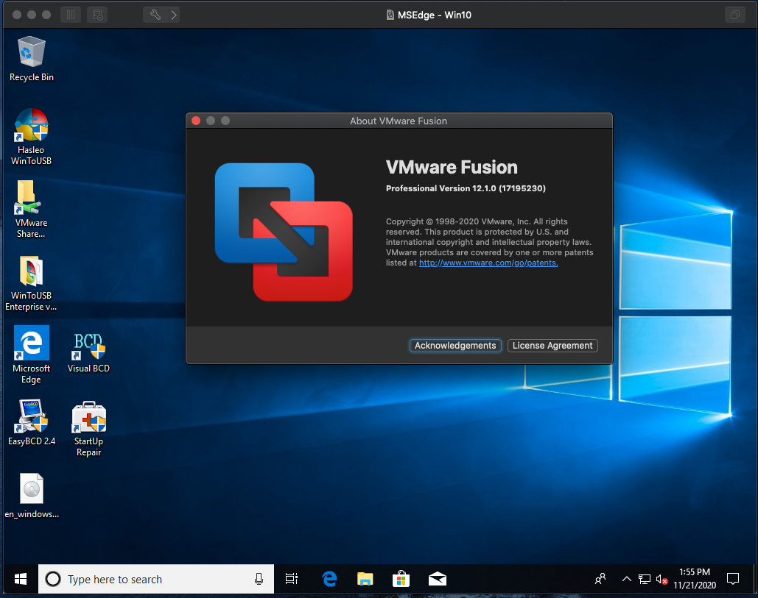This screenshot has width=758, height=598.
Task: Select the Visual BCD desktop shortcut
Action: click(88, 353)
